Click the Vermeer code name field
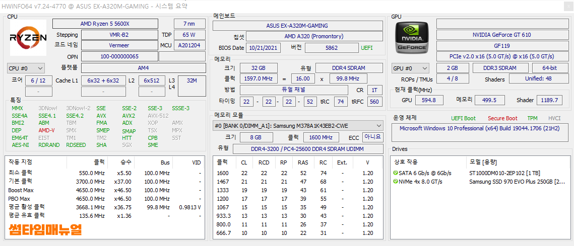This screenshot has height=246, width=574. pos(119,45)
